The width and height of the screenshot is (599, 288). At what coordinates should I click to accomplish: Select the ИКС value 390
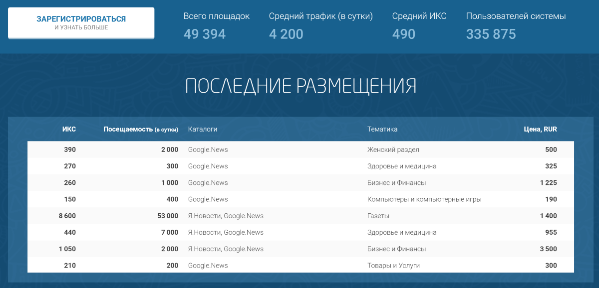tap(70, 149)
